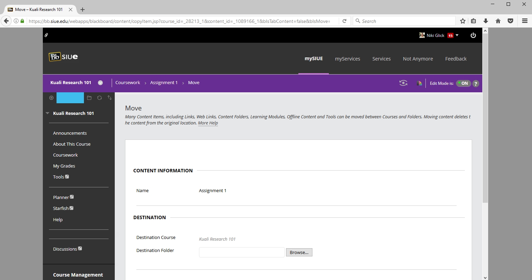Click the Student Preview eye icon

[x=403, y=83]
